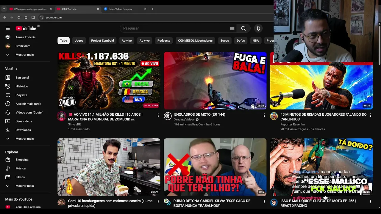This screenshot has width=381, height=214.
Task: Select the Jogos filter chip
Action: click(x=79, y=40)
